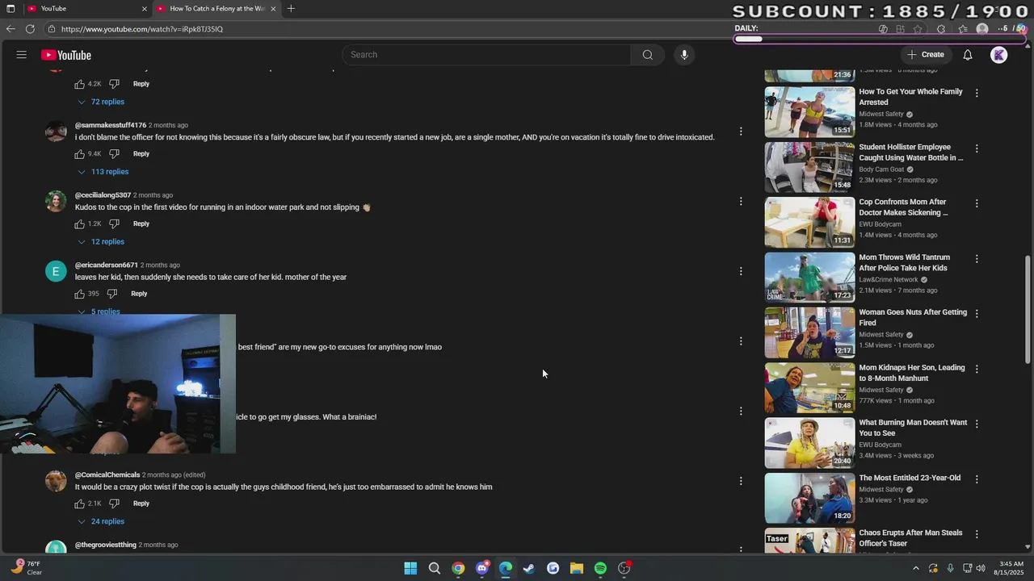The image size is (1034, 581).
Task: Like the top comment with 4.2K likes
Action: pos(80,84)
